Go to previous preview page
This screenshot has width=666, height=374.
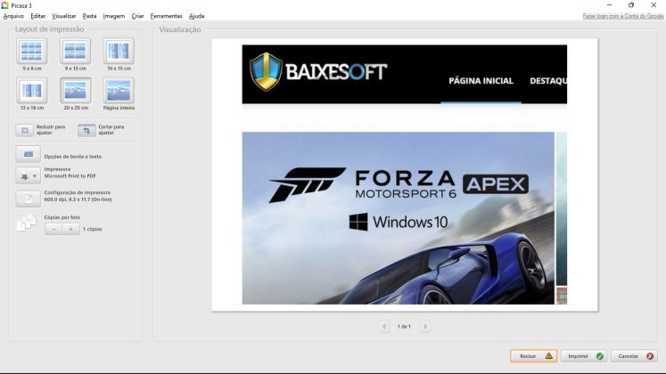click(384, 327)
